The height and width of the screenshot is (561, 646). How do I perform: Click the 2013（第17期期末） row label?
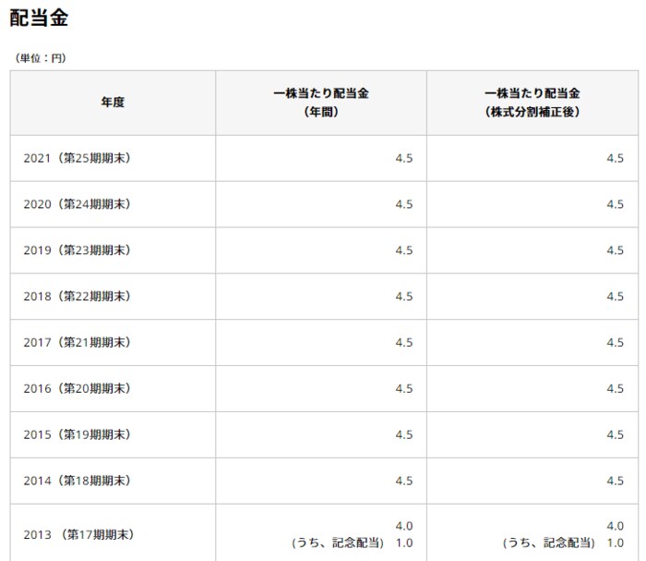point(78,534)
